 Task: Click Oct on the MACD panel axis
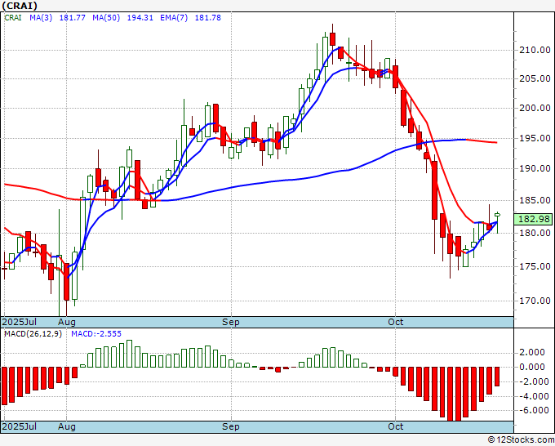click(395, 426)
